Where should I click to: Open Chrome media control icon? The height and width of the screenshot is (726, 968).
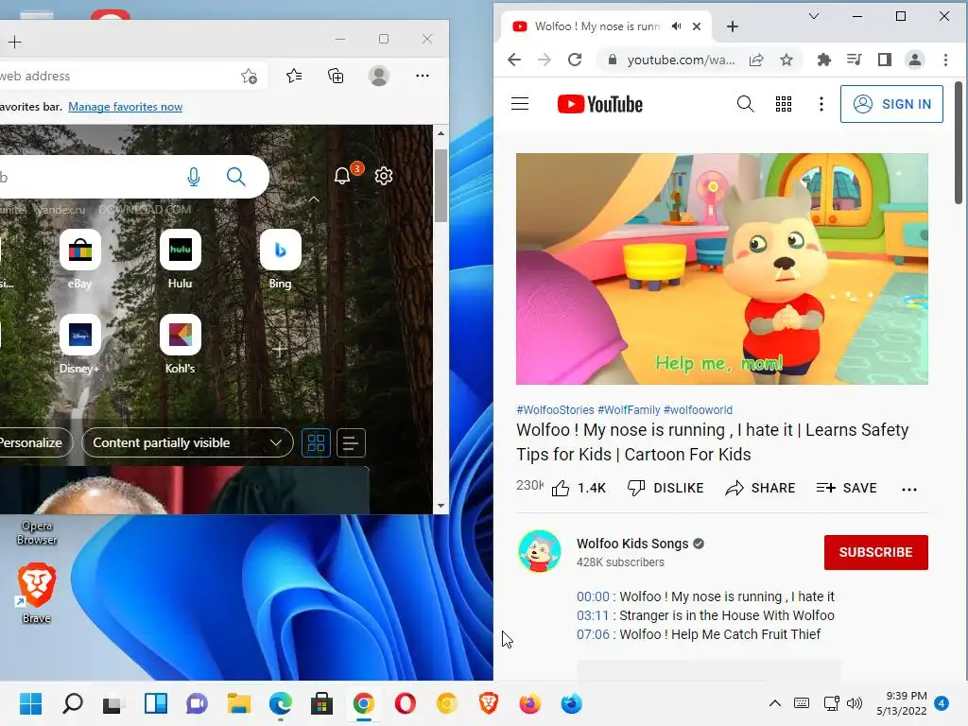point(855,60)
